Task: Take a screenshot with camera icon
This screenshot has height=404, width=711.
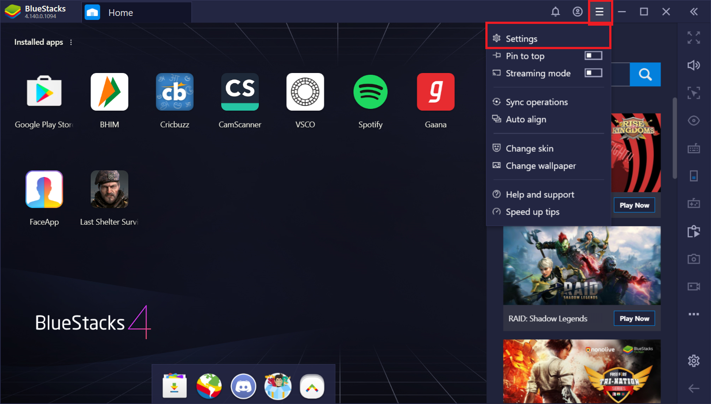Action: pos(694,259)
